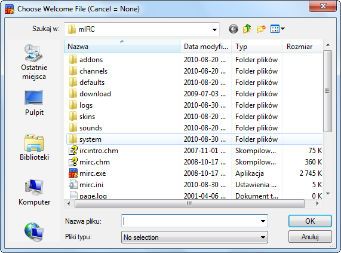Click the vertical scrollbar up arrow
The height and width of the screenshot is (253, 341).
point(328,45)
